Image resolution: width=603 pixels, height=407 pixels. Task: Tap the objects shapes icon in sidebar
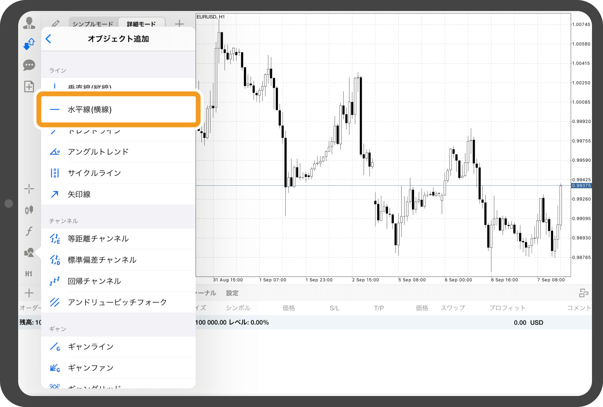click(x=29, y=252)
